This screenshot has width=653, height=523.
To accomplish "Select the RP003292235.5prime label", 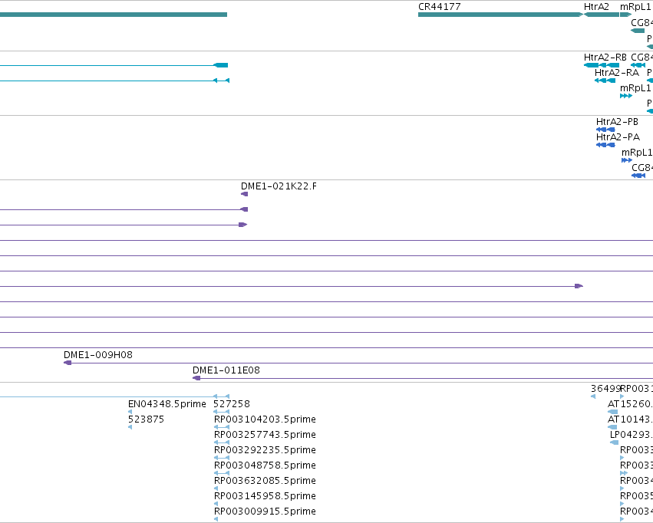I will pos(265,450).
